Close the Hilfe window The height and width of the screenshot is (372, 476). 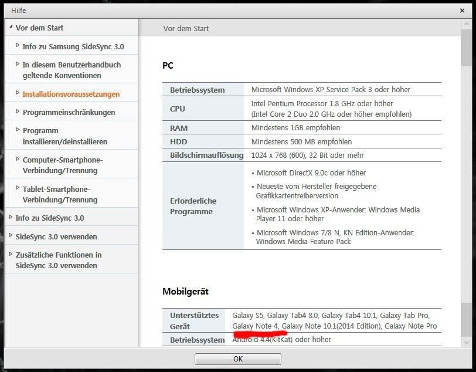462,11
